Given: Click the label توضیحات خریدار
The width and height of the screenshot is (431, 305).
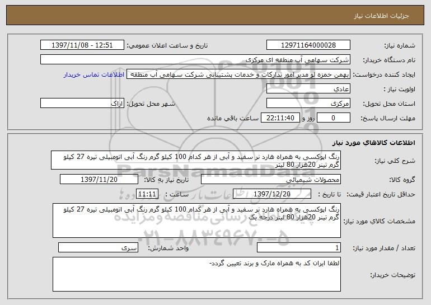Looking at the screenshot, I should pyautogui.click(x=393, y=275).
